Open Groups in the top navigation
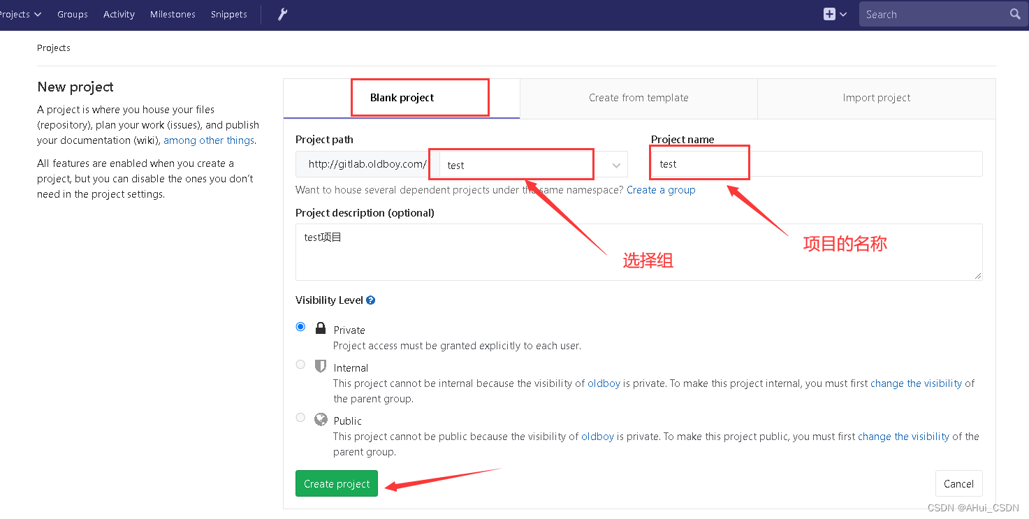 pyautogui.click(x=73, y=14)
